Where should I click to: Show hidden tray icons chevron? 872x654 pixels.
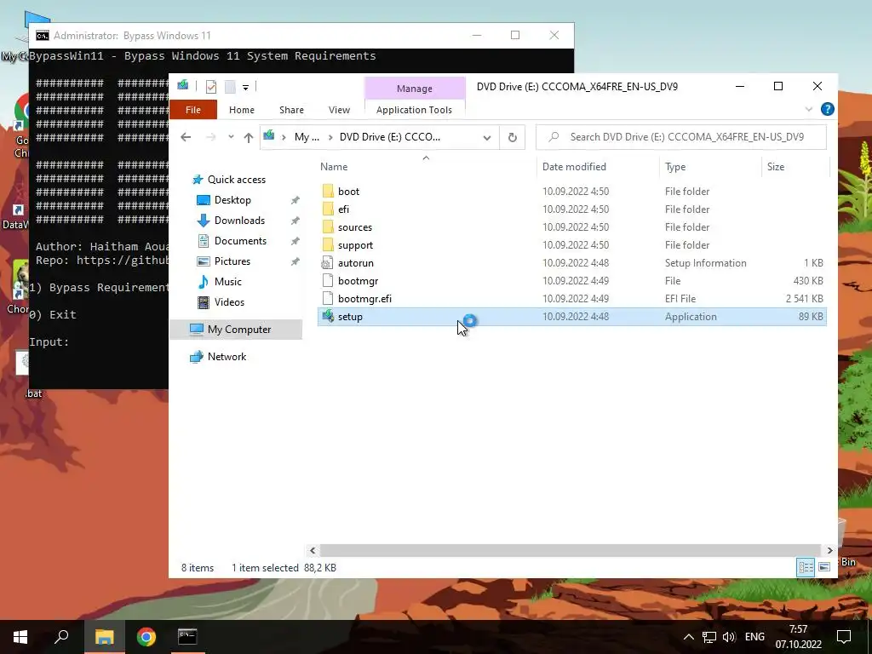(x=688, y=637)
